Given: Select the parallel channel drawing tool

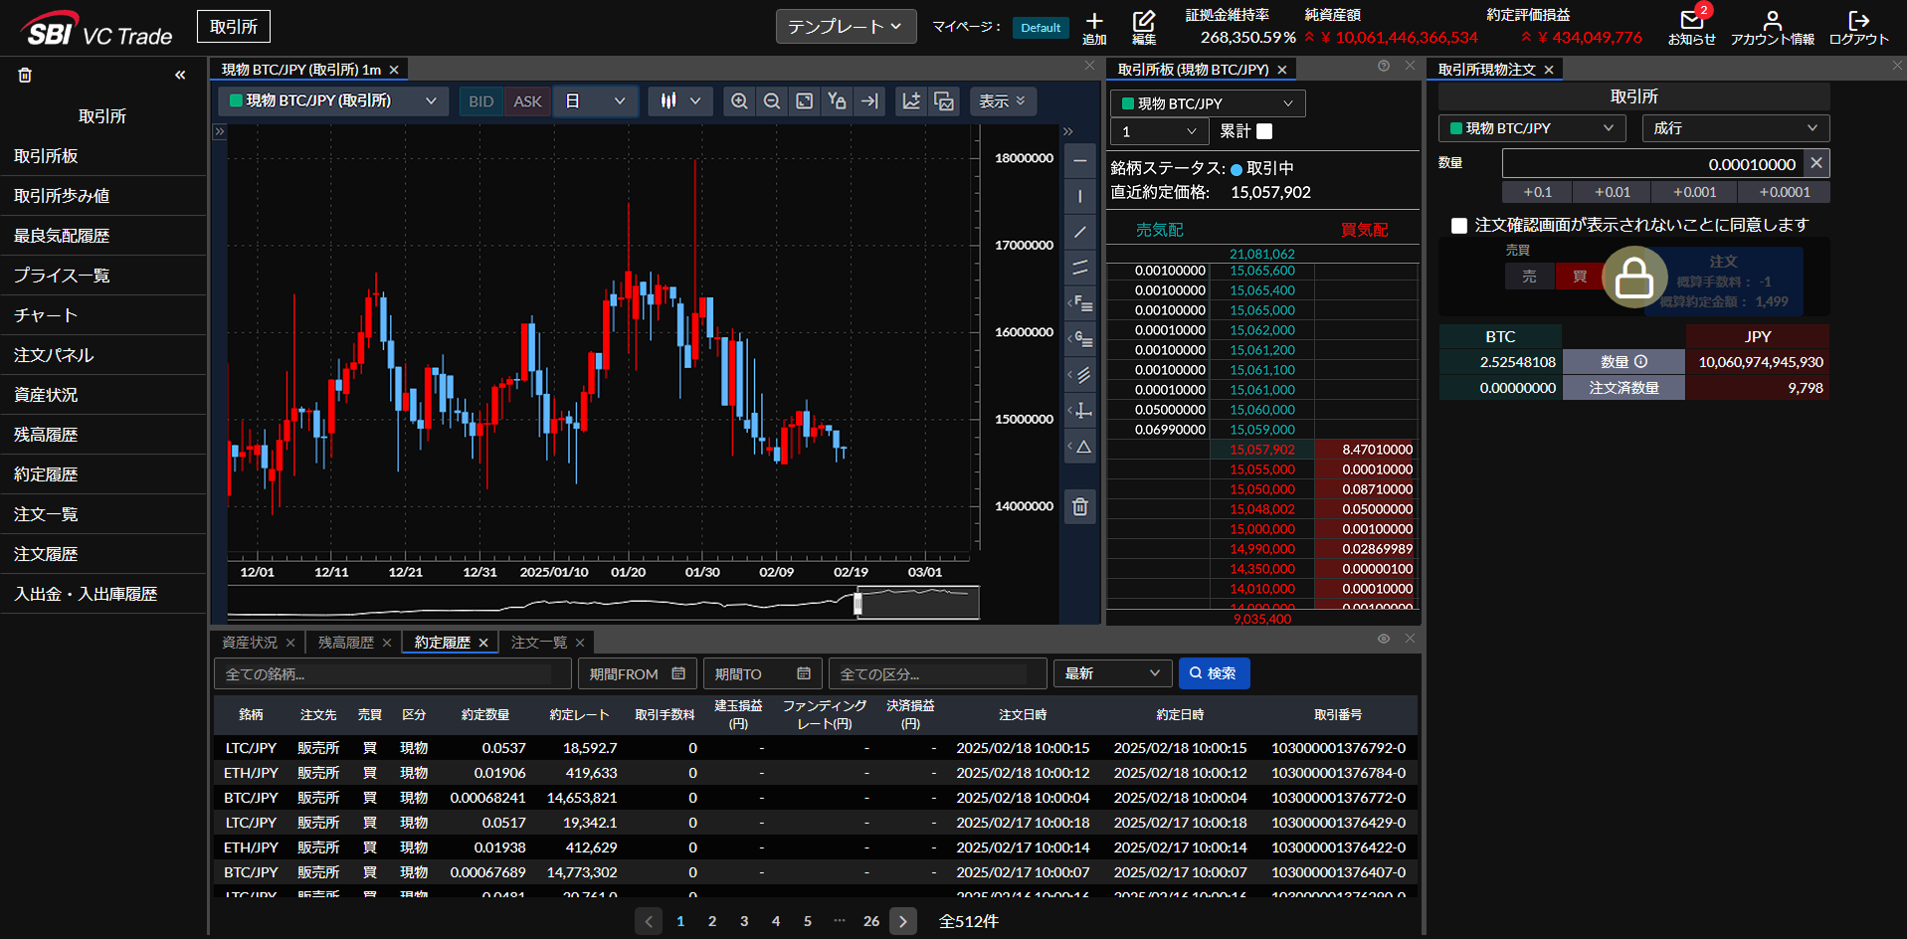Looking at the screenshot, I should [x=1080, y=268].
